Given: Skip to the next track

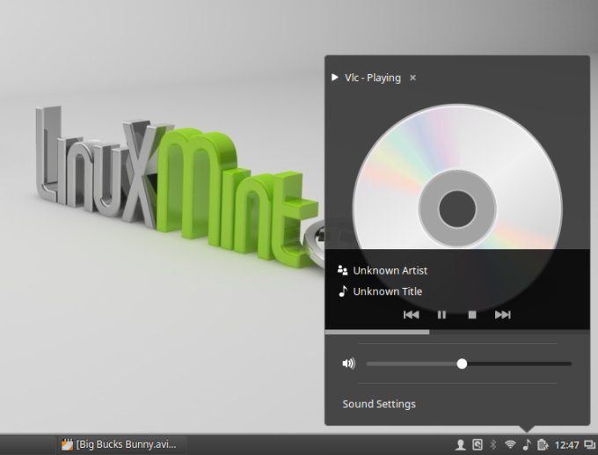Looking at the screenshot, I should (503, 314).
